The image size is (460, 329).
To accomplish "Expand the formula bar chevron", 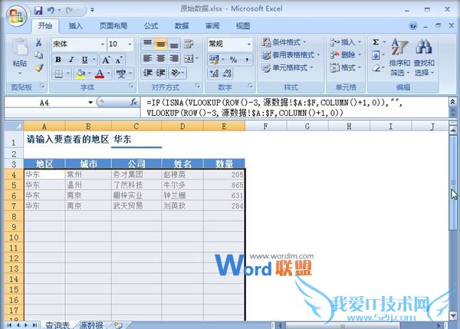I will point(452,102).
